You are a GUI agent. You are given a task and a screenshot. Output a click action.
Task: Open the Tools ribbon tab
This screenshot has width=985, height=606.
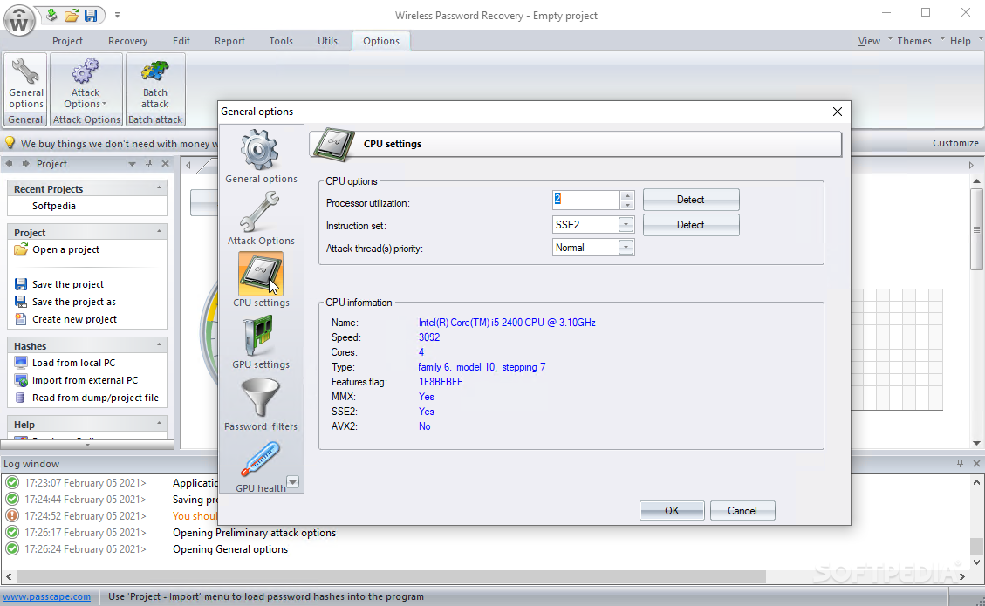[281, 41]
